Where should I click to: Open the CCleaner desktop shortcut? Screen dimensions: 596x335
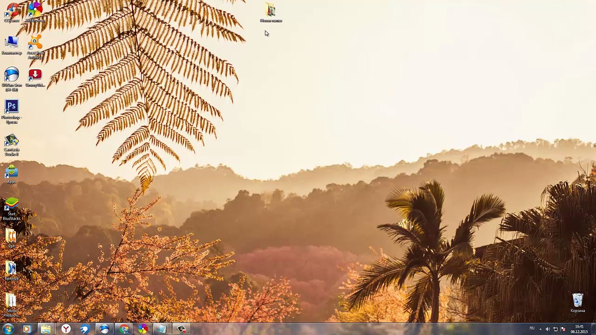coord(12,13)
